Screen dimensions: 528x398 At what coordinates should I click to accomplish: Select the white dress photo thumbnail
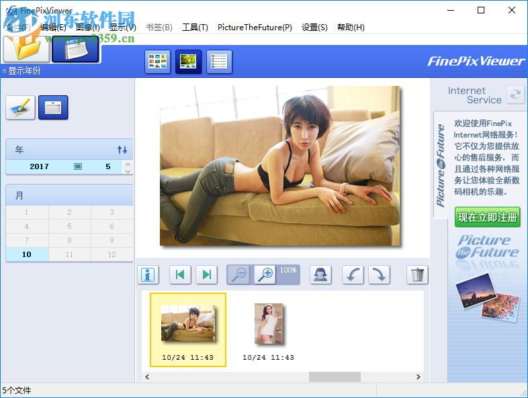point(269,324)
